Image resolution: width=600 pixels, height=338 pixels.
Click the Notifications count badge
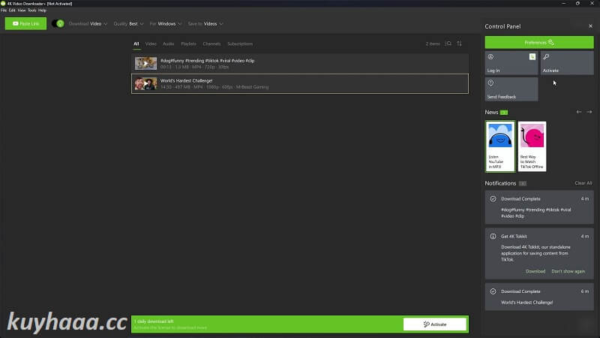click(523, 183)
